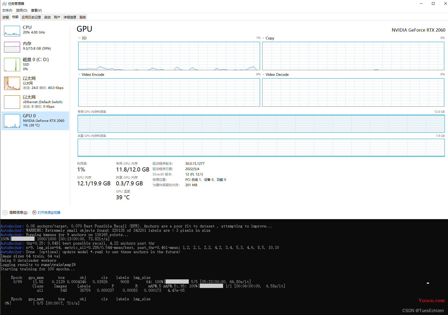
Task: Click the PCI 总线 1 location value
Action: (206, 179)
